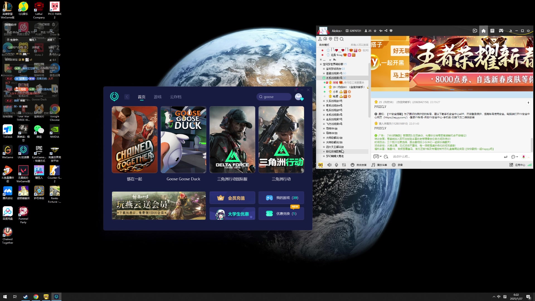Open the notes icon above the channel tree
Image resolution: width=535 pixels, height=301 pixels.
336,39
